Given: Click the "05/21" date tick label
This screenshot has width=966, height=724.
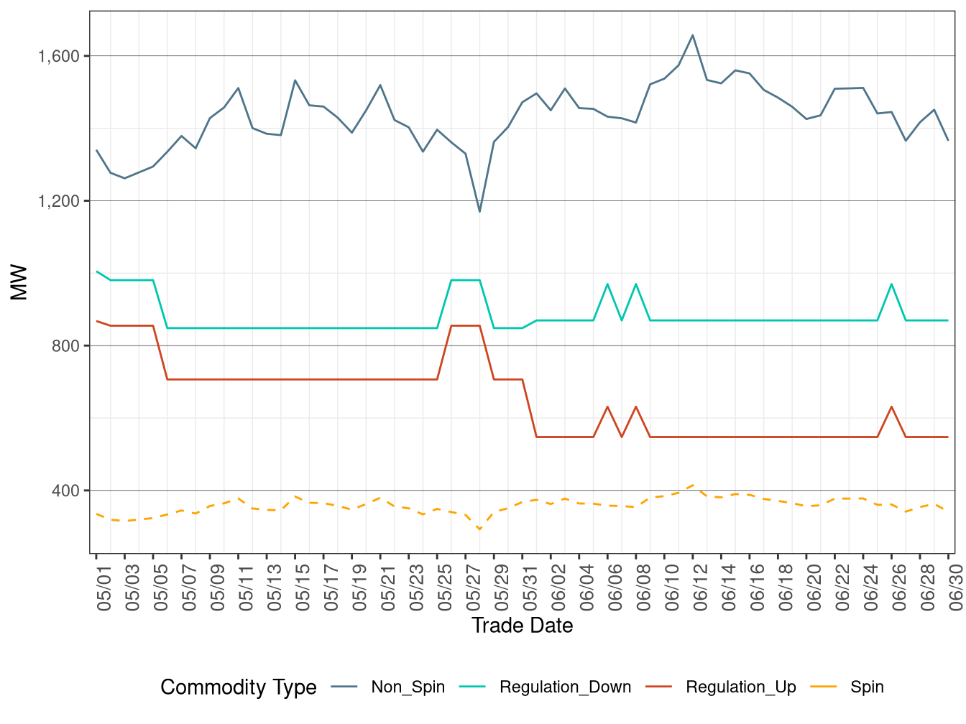Looking at the screenshot, I should pos(389,588).
